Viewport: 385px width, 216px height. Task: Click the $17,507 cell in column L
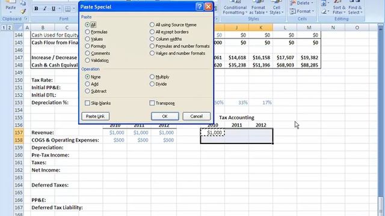point(285,58)
